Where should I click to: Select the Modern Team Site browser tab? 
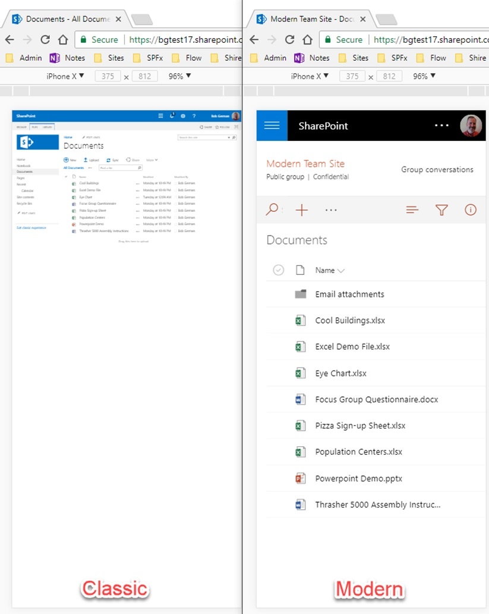309,18
